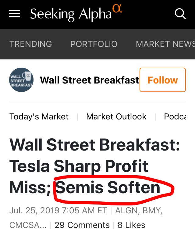Viewport: 195px width, 231px height.
Task: Switch to the Portfolio tab
Action: [x=94, y=44]
